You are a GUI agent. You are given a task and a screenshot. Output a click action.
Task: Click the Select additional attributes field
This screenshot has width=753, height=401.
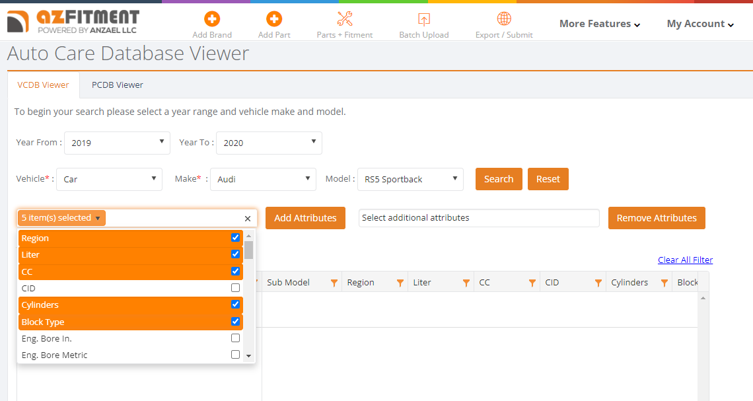pos(479,218)
